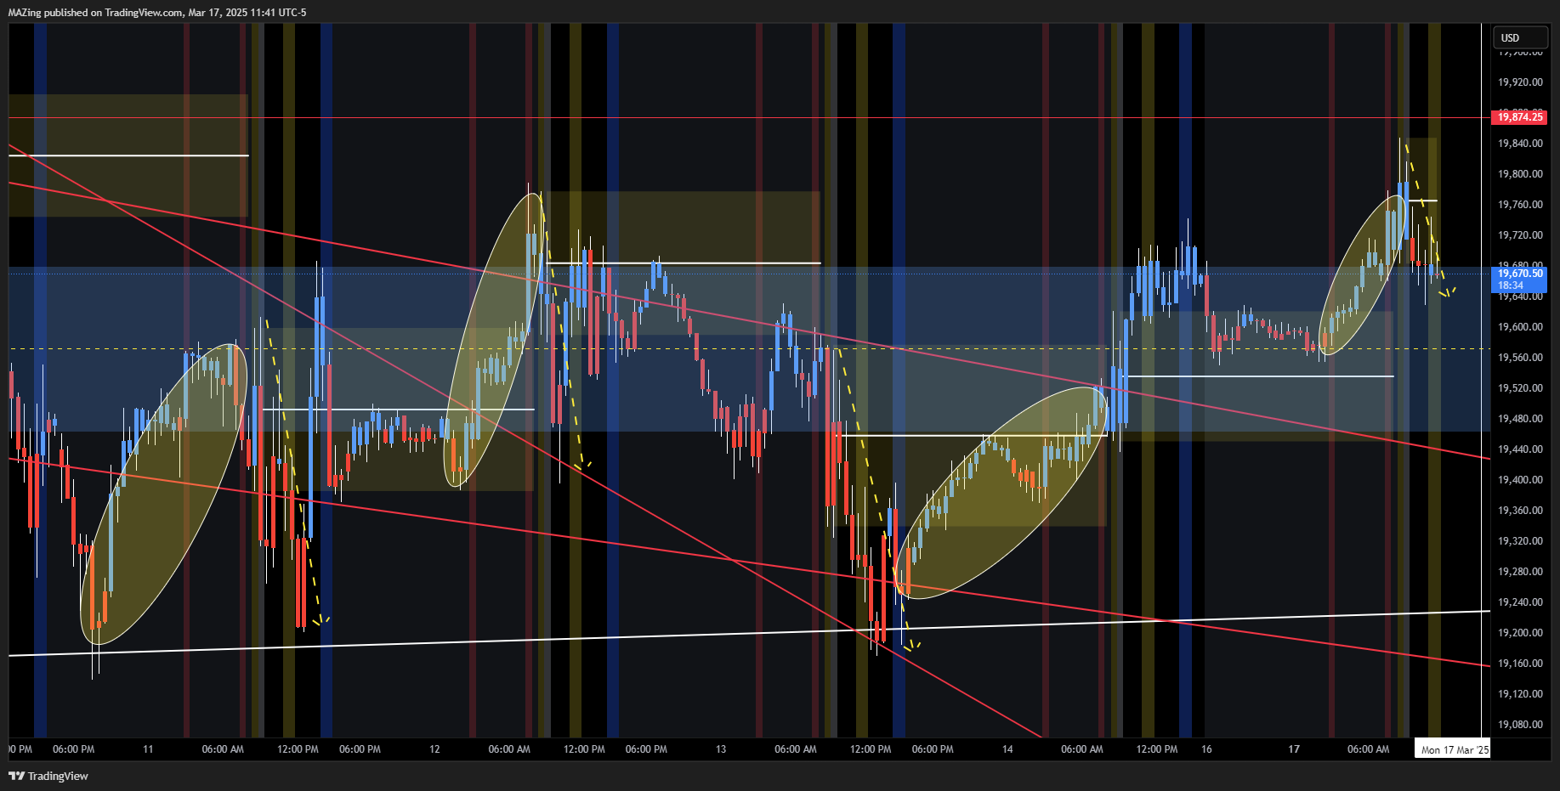The width and height of the screenshot is (1560, 791).
Task: Click the 'Mon 17 Mar '25' date label
Action: point(1455,749)
